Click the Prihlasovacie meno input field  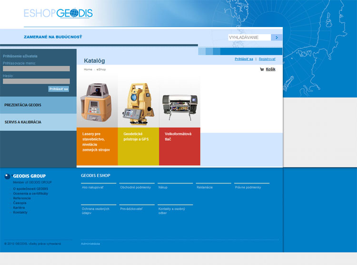37,69
